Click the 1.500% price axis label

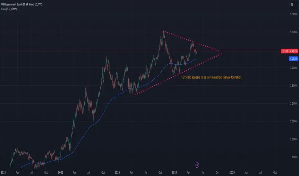294,157
